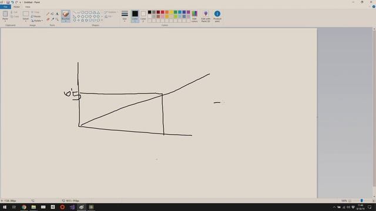Click the zoom slider thumb
This screenshot has height=211, width=376.
362,200
